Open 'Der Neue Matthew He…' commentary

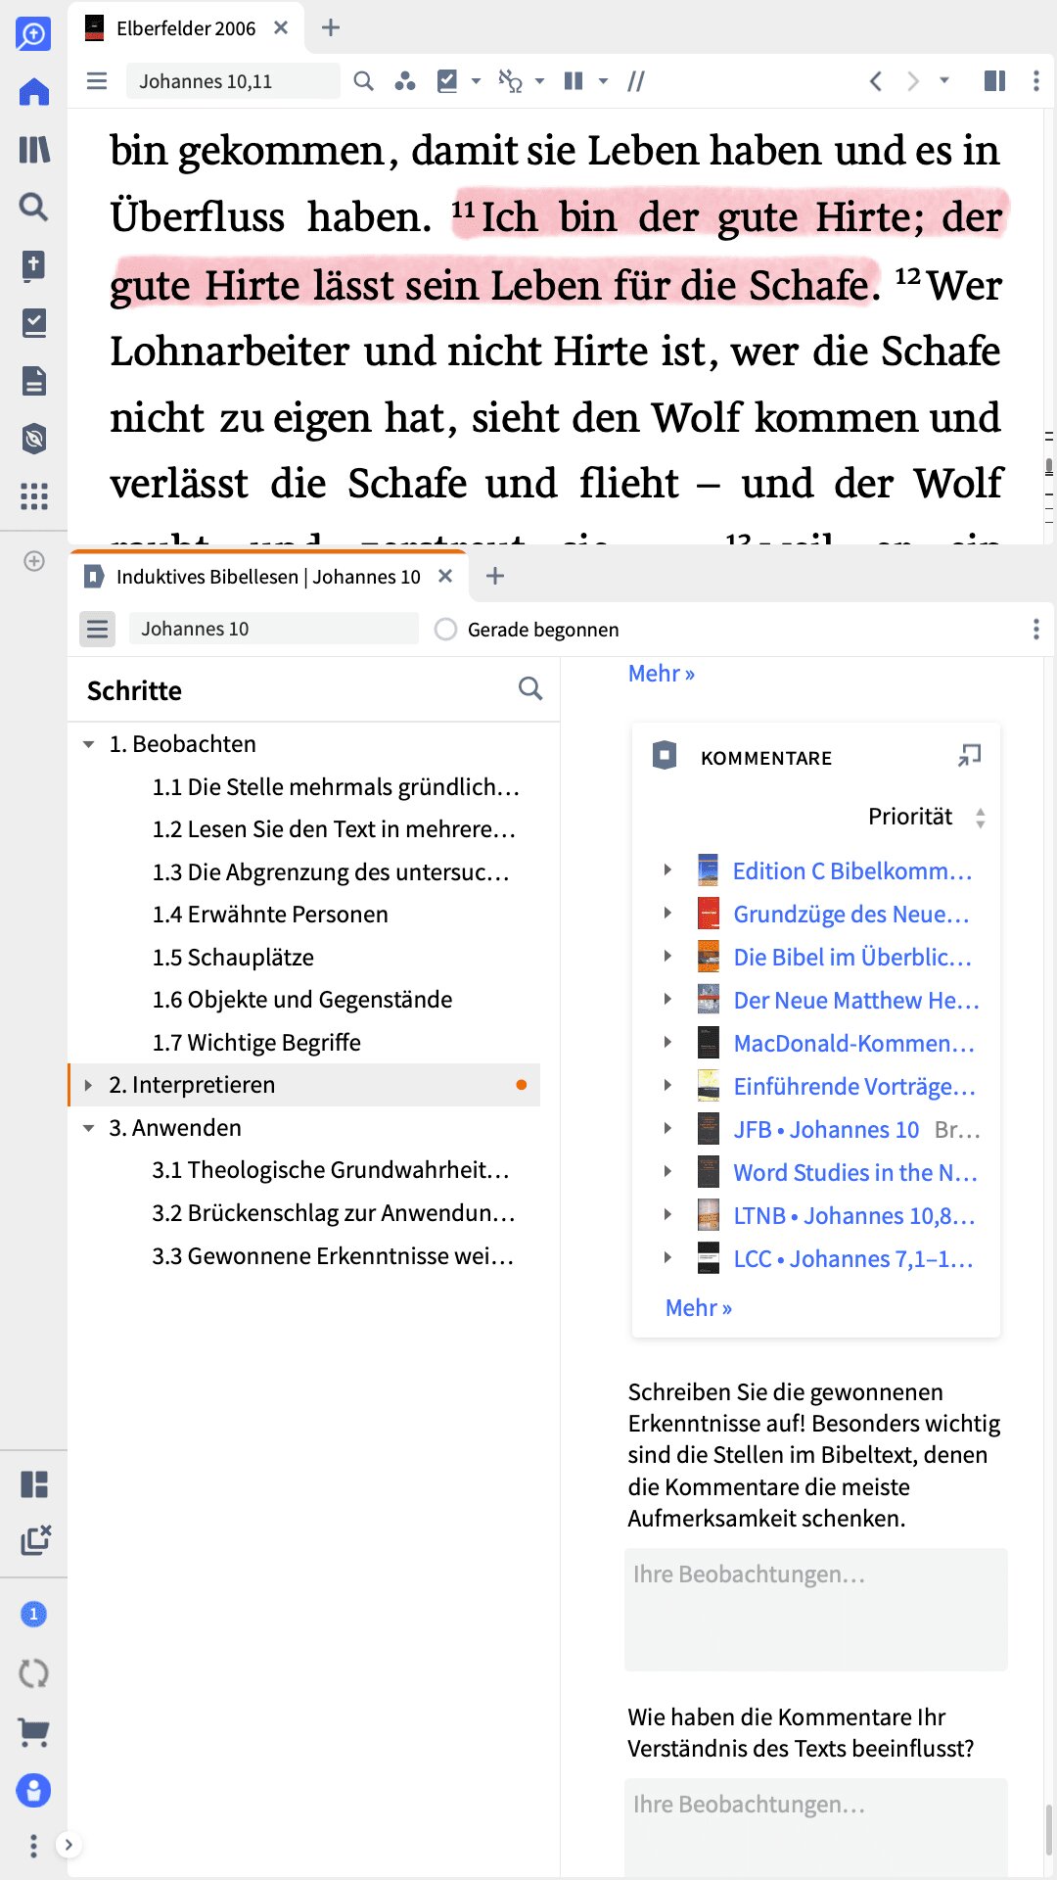tap(856, 1001)
